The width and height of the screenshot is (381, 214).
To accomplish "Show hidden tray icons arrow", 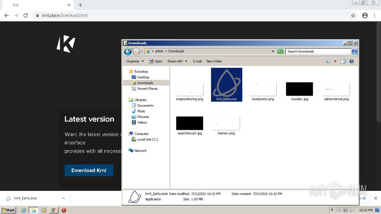I will tap(332, 210).
